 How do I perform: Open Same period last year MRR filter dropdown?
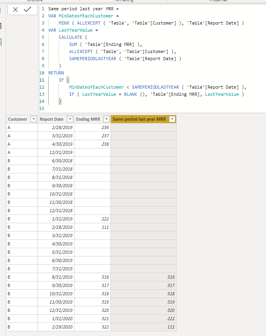pos(172,119)
